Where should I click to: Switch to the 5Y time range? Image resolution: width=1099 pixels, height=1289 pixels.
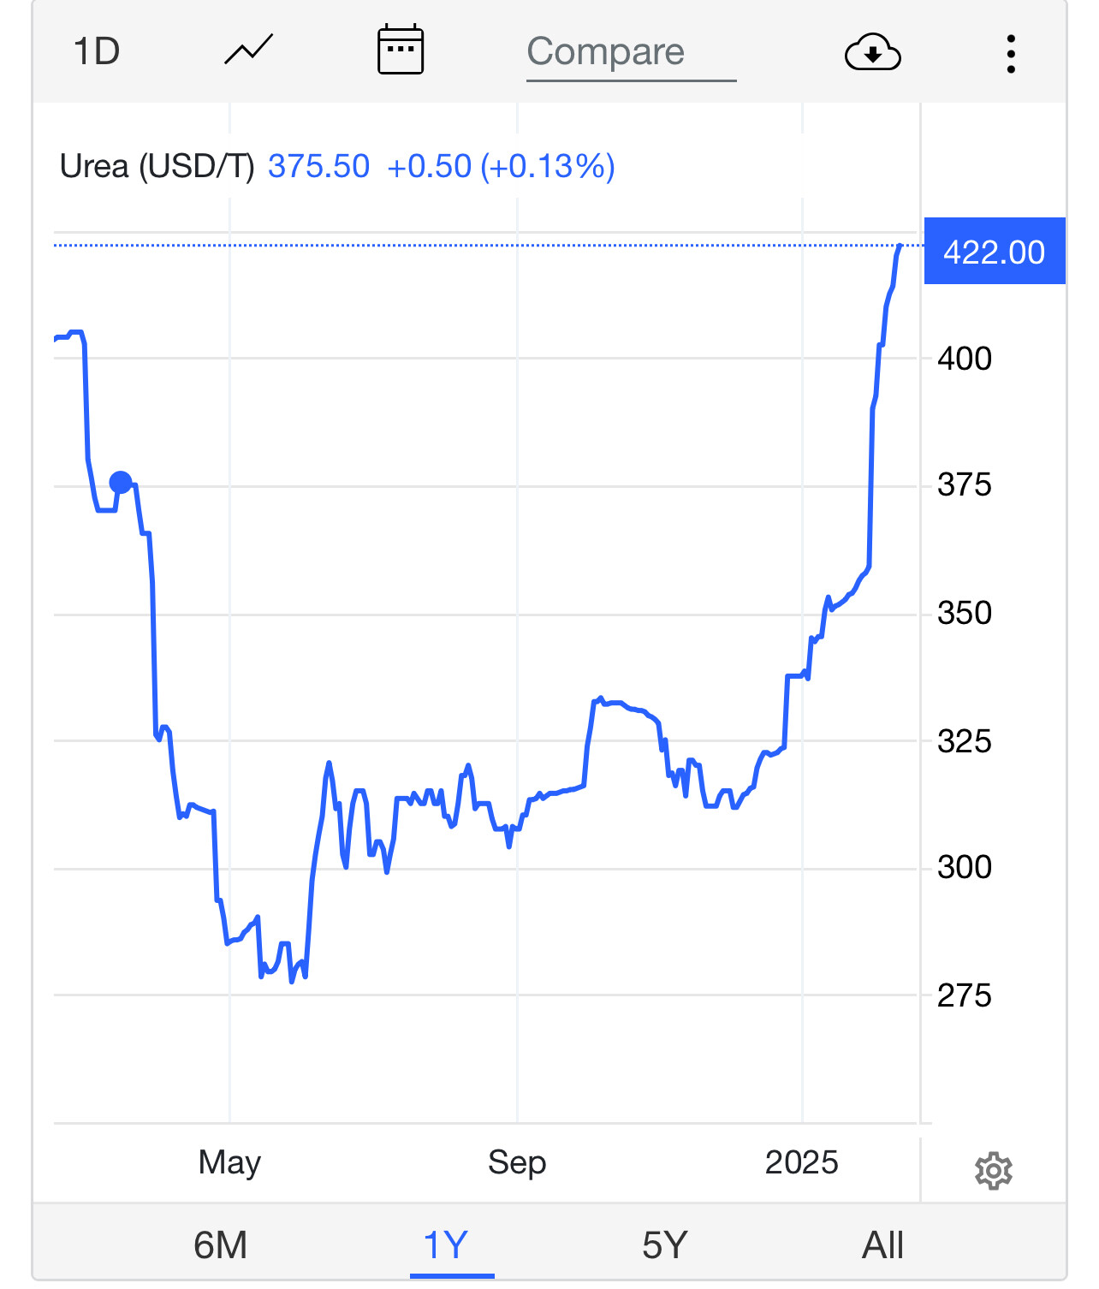click(x=665, y=1244)
